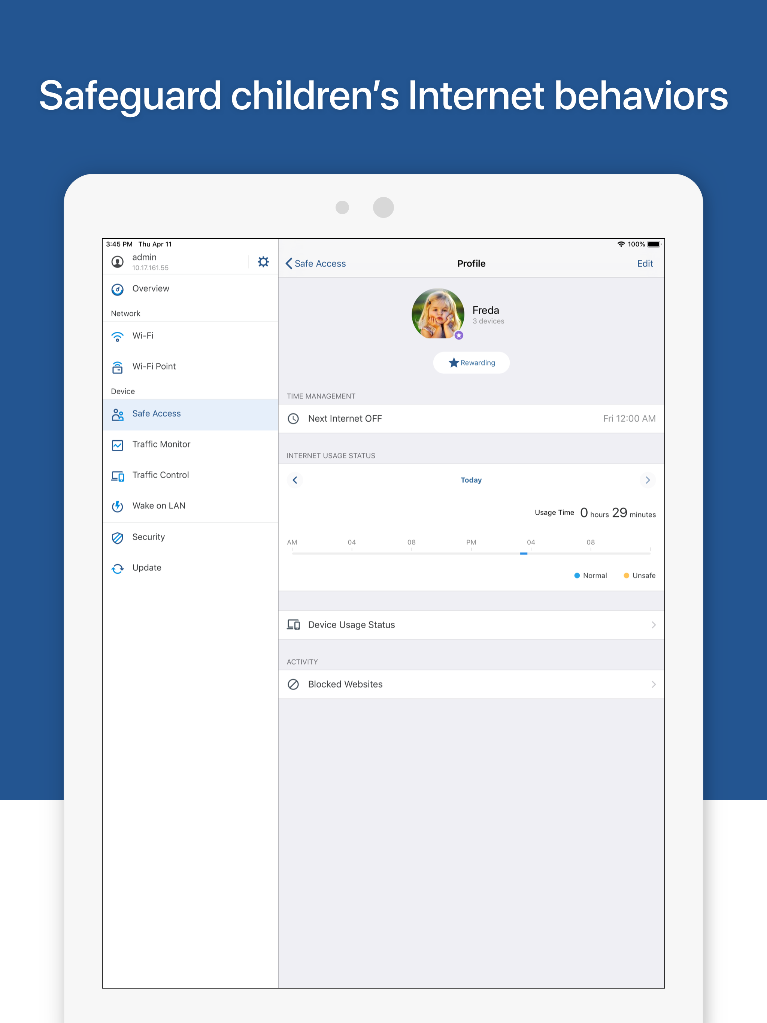The image size is (767, 1023).
Task: Open Blocked Websites row chevron
Action: click(x=653, y=684)
